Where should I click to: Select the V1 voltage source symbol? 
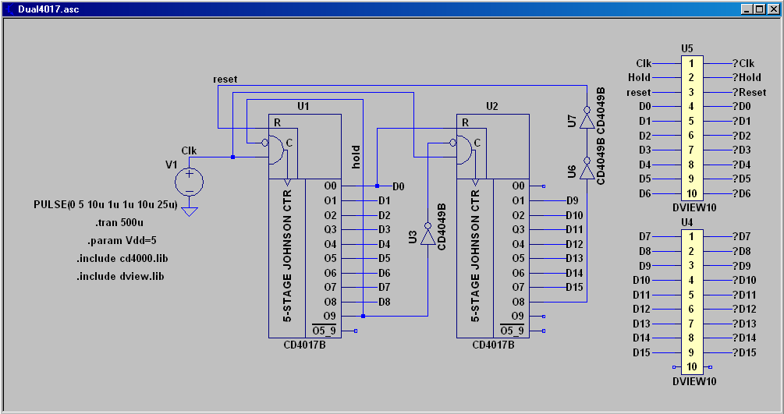(189, 182)
